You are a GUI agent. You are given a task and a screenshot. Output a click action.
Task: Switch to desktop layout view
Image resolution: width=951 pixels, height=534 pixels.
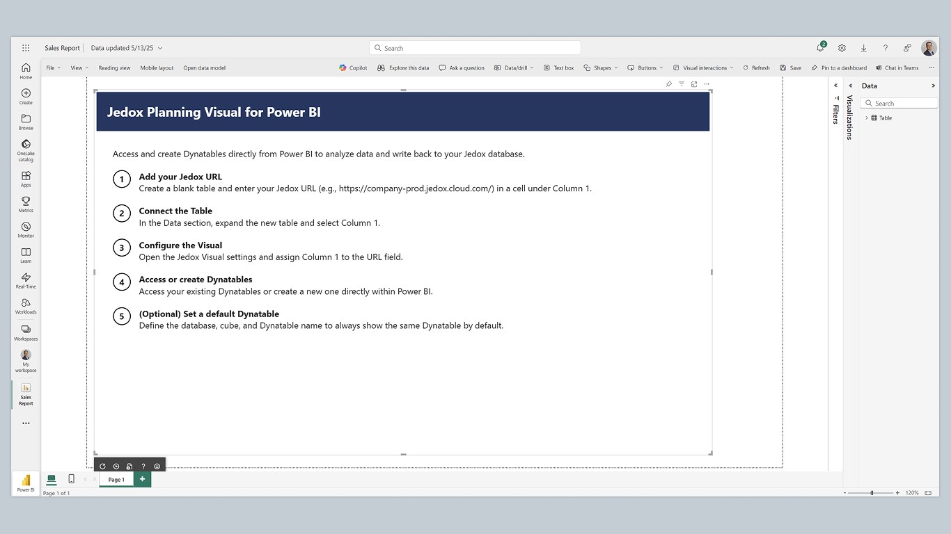tap(52, 479)
